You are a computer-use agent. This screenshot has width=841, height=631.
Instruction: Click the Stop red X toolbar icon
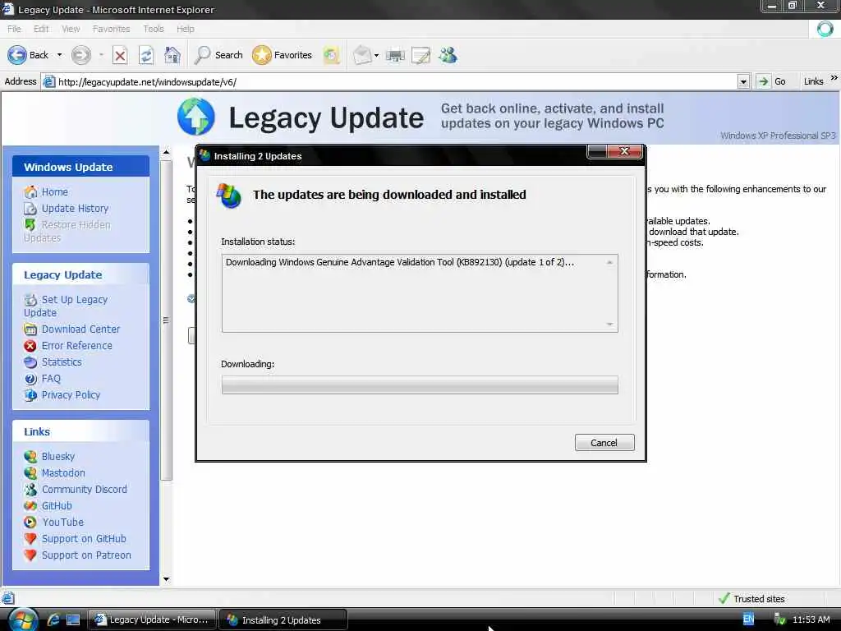pos(120,55)
